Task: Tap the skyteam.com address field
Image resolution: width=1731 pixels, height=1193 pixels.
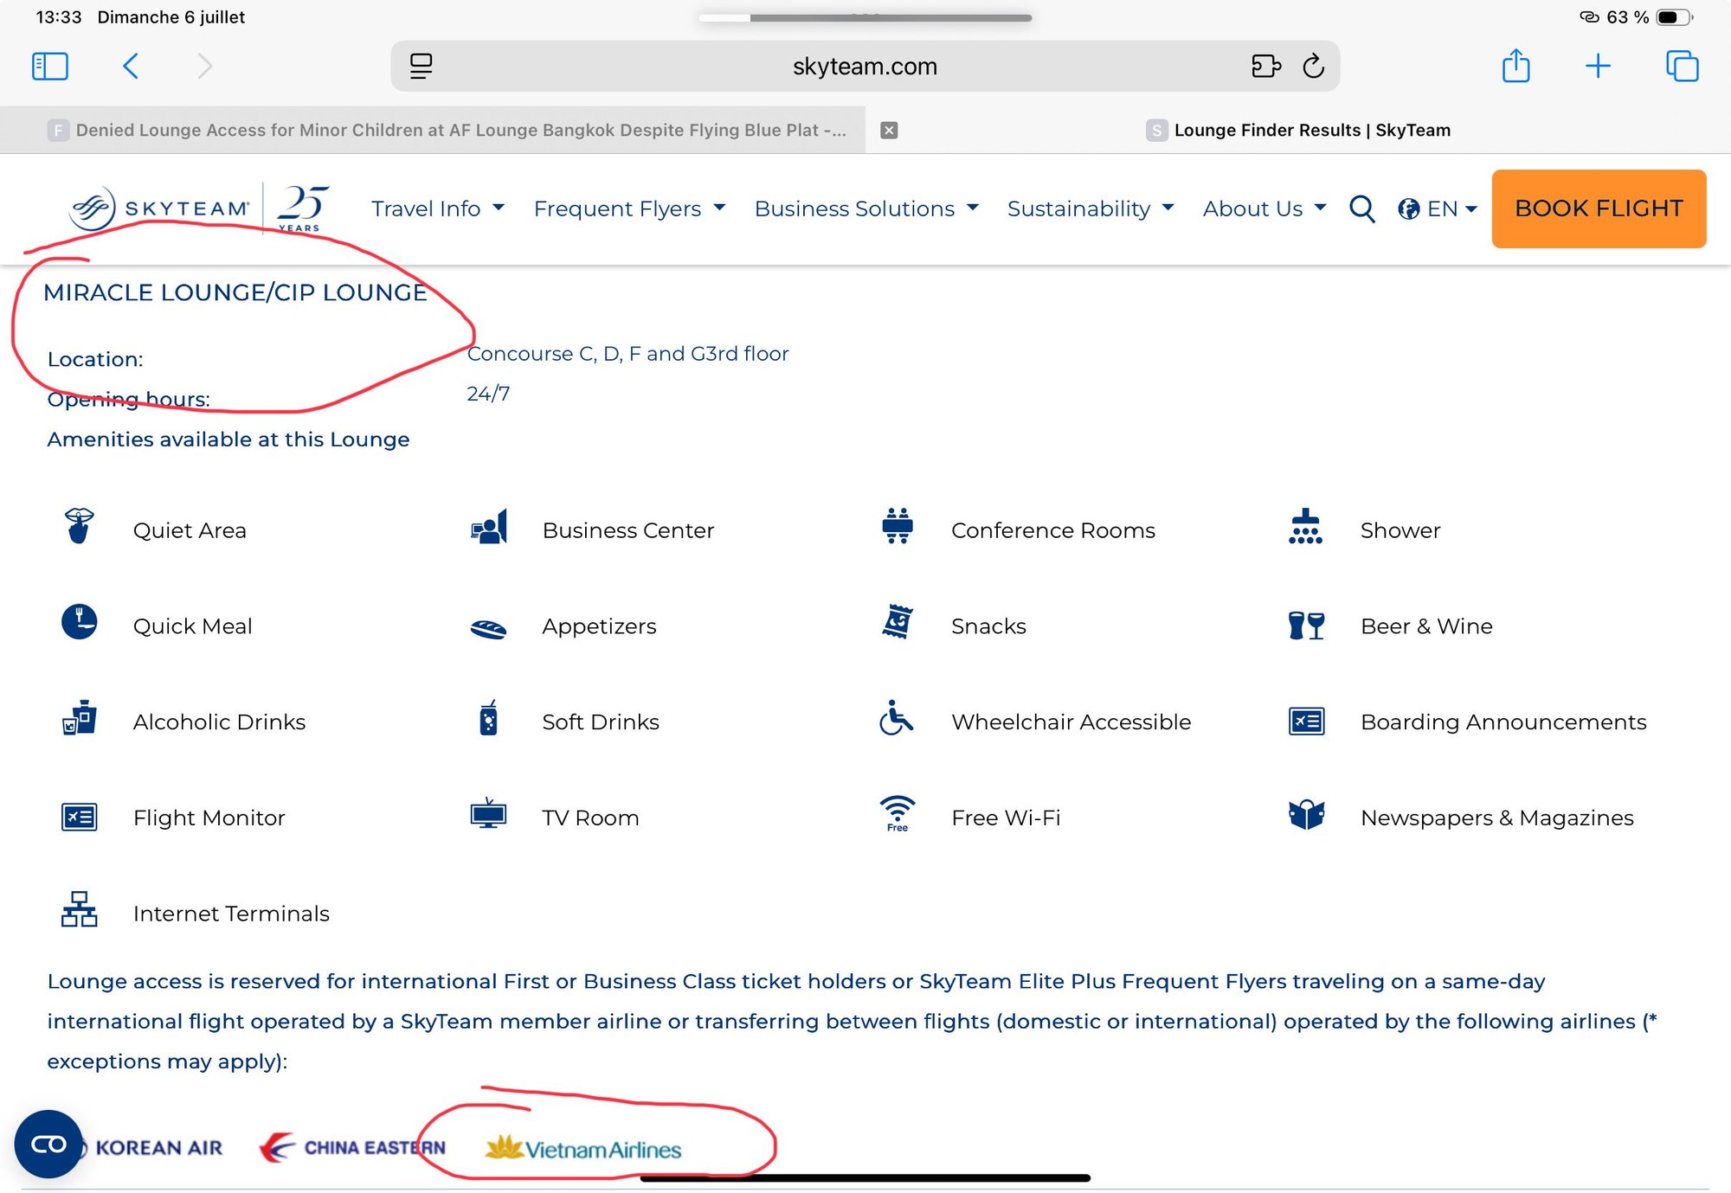Action: click(864, 66)
